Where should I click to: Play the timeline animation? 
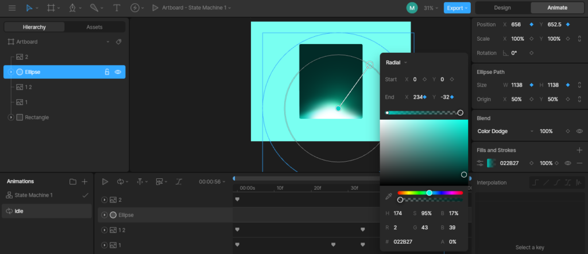tap(105, 182)
